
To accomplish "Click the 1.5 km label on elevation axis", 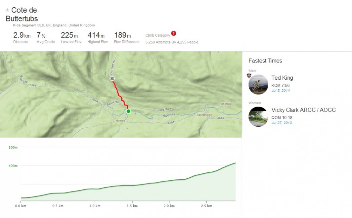I will [130, 206].
